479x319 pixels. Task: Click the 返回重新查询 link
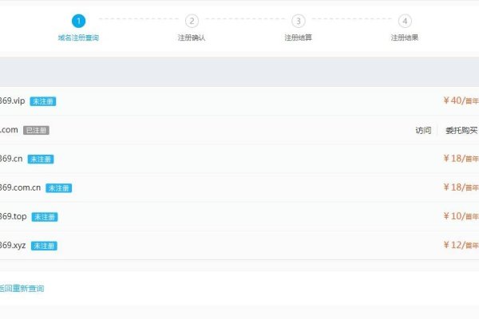22,288
